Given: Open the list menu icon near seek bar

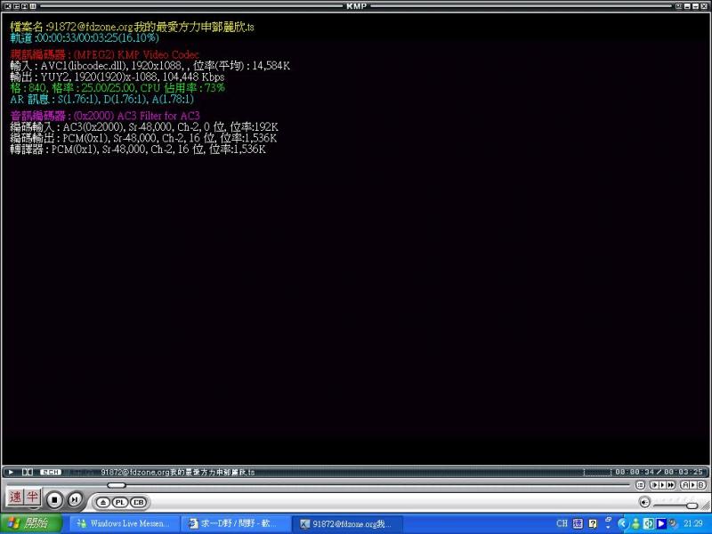Looking at the screenshot, I should [640, 485].
